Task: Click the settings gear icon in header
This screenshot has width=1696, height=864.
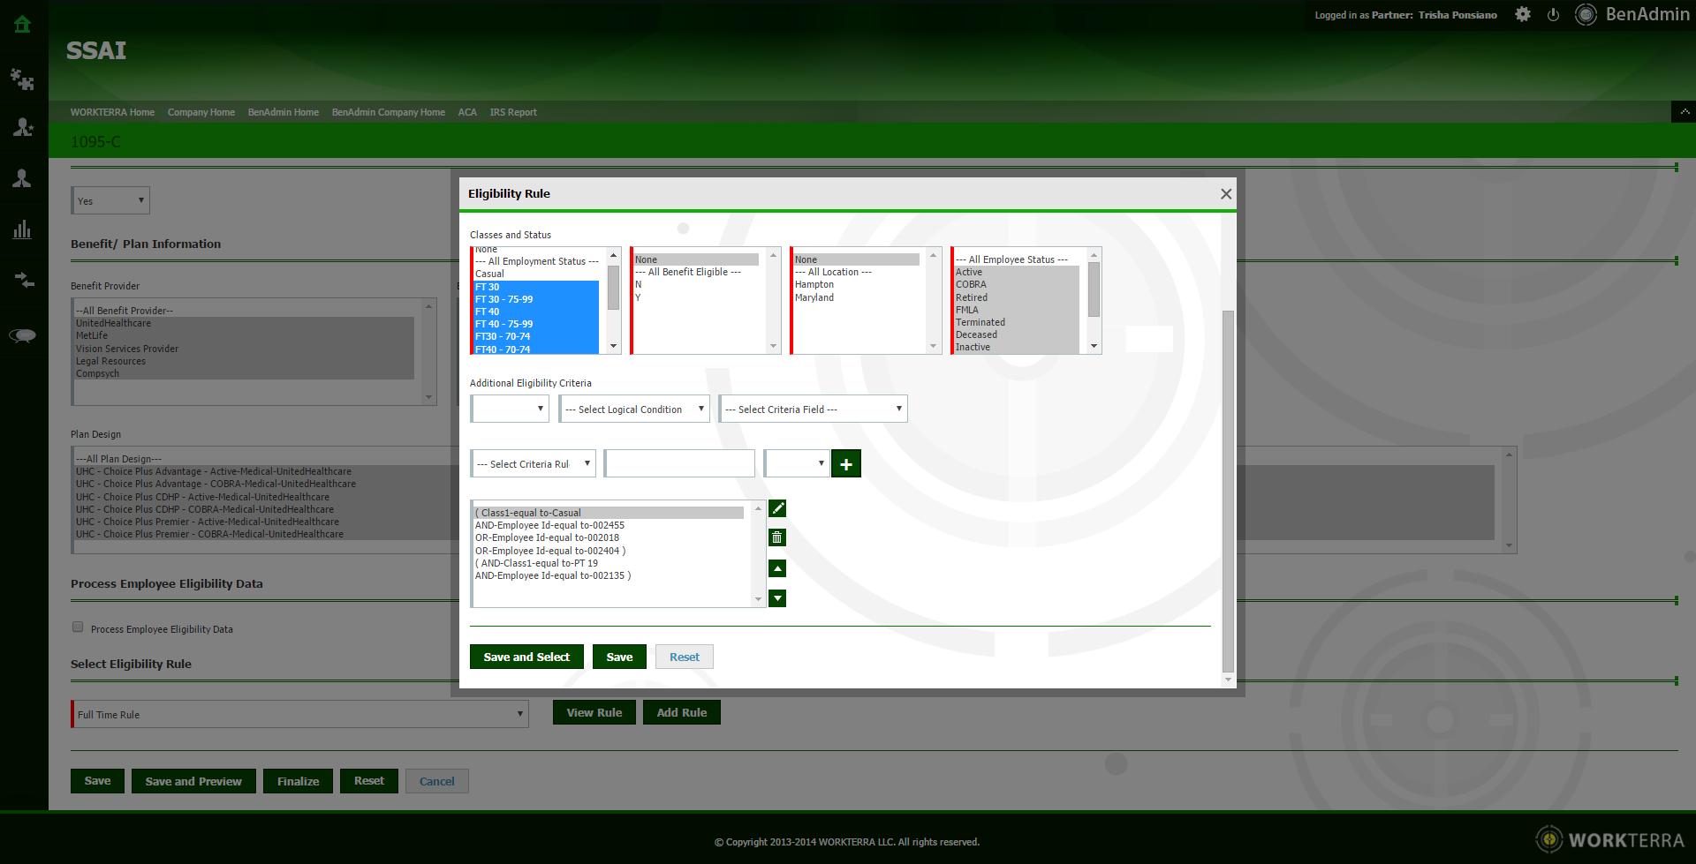Action: [x=1523, y=15]
